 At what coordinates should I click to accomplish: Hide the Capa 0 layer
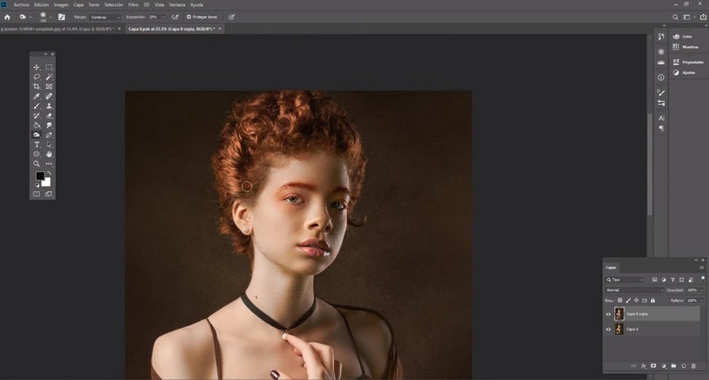point(608,330)
